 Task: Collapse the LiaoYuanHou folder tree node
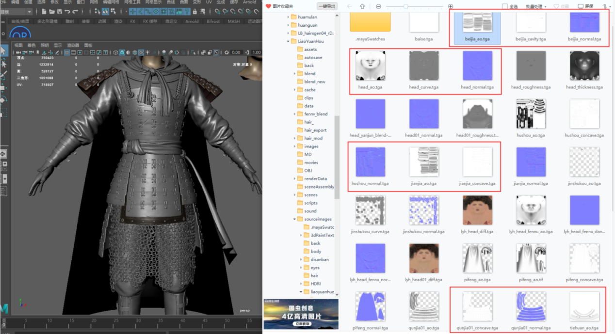(x=288, y=42)
